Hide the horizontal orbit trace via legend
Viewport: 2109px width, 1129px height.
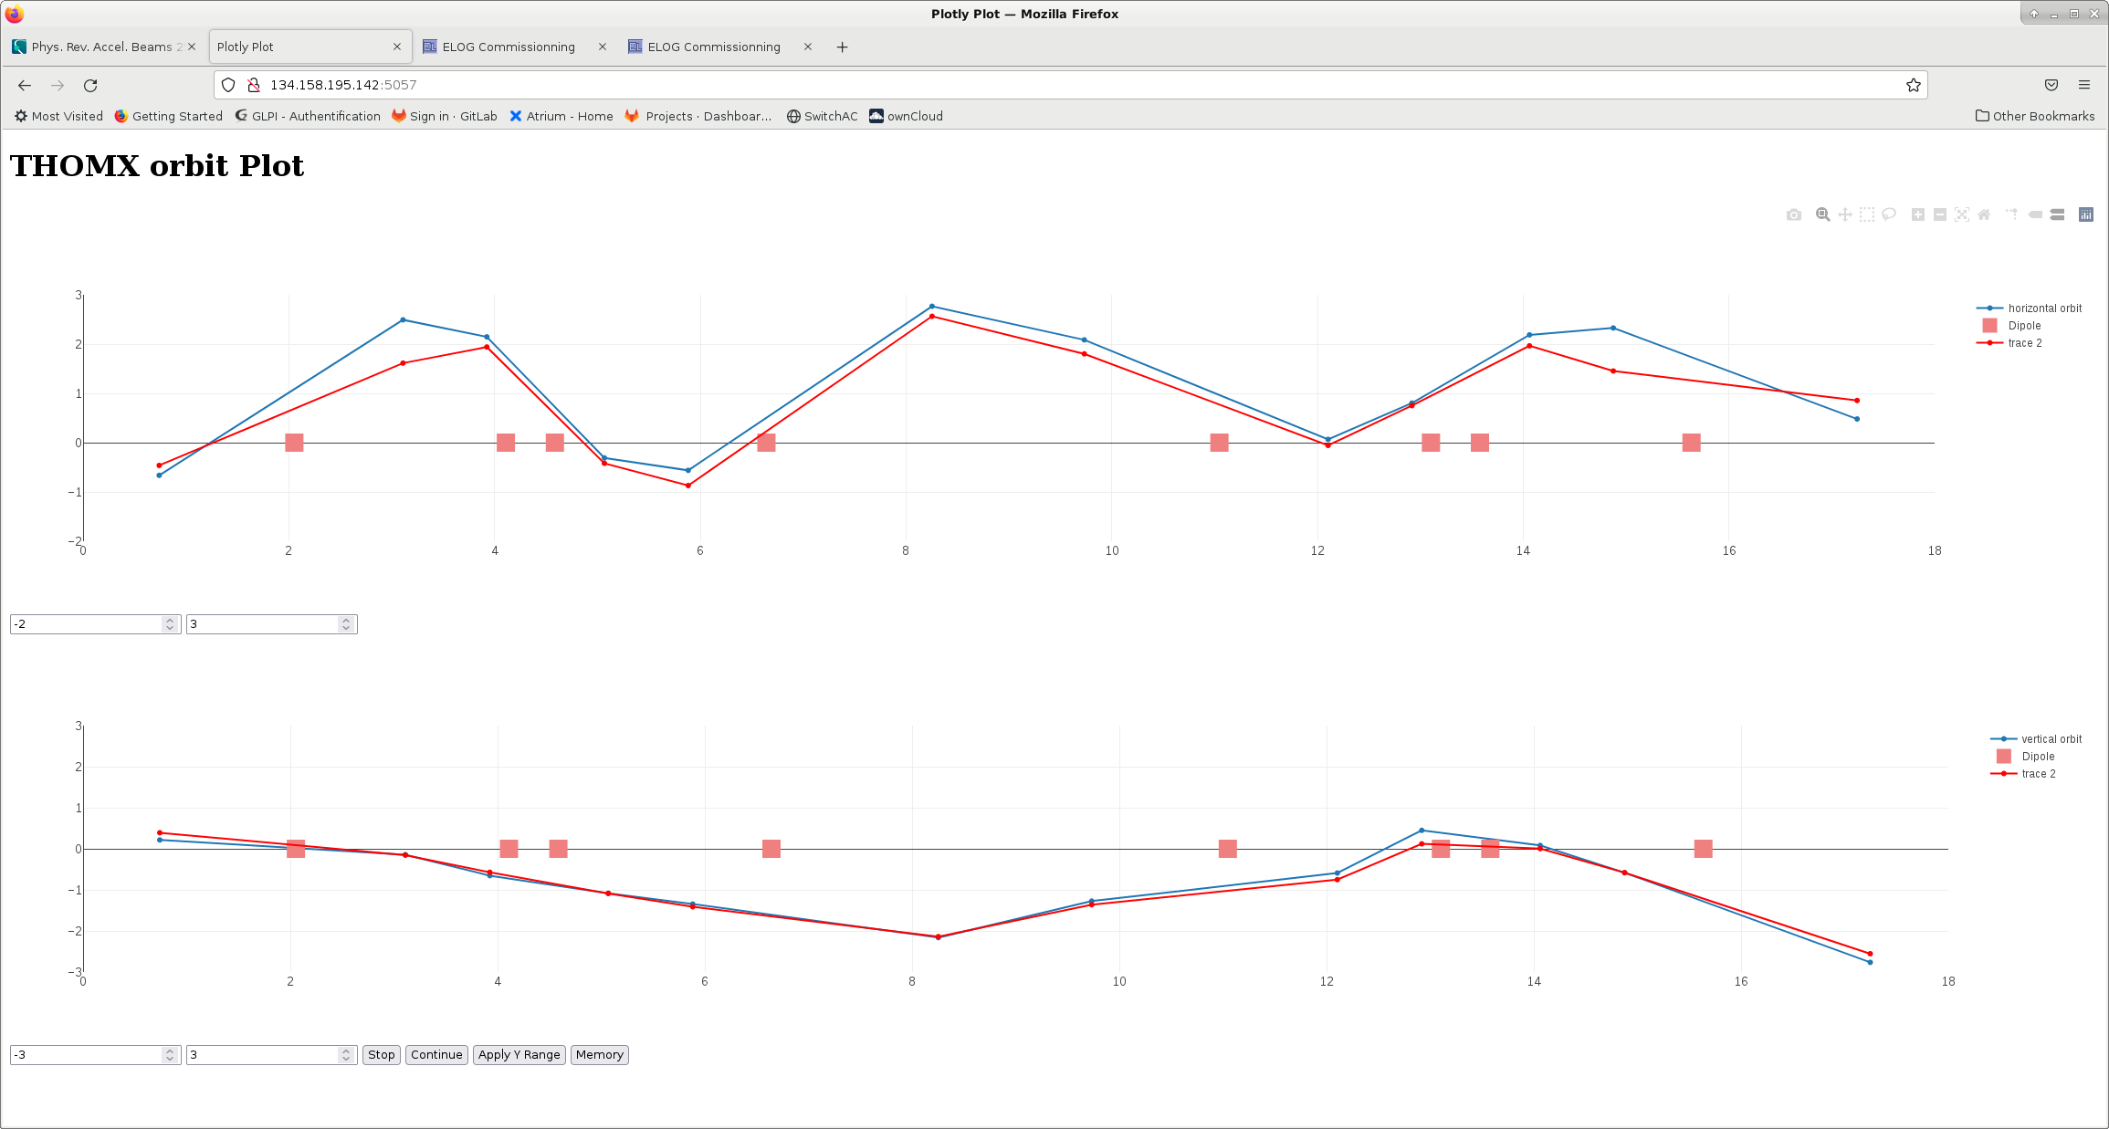[x=2044, y=308]
